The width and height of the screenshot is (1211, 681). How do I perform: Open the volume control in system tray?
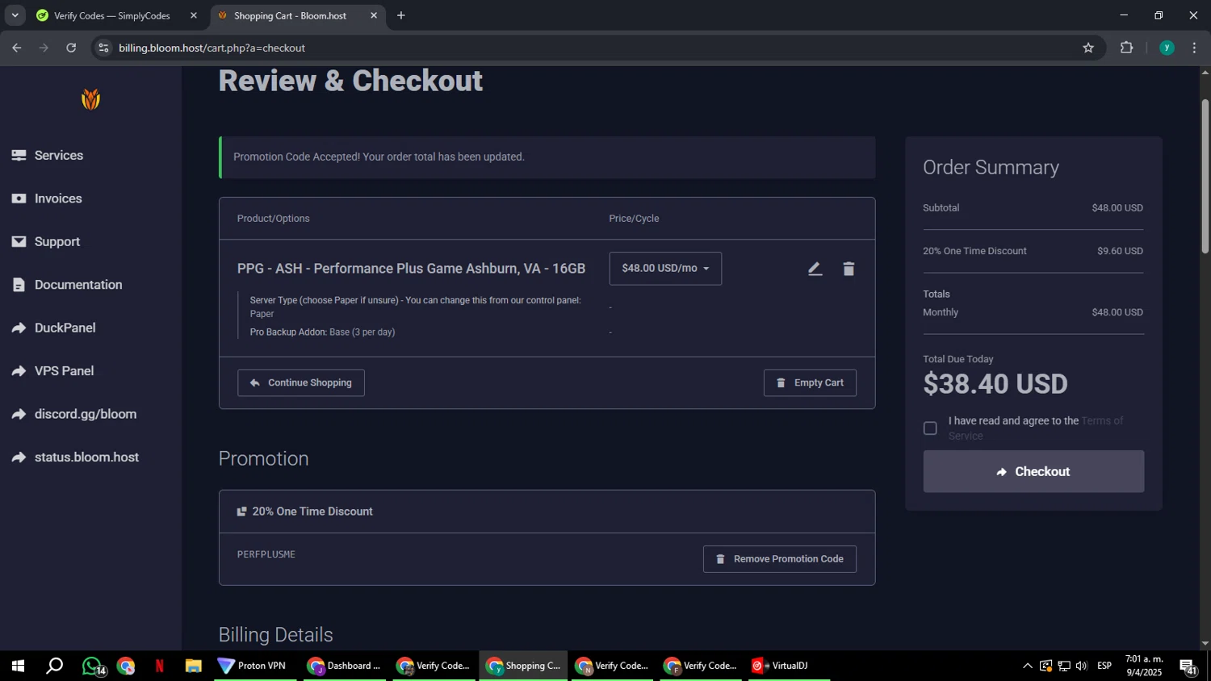1082,666
